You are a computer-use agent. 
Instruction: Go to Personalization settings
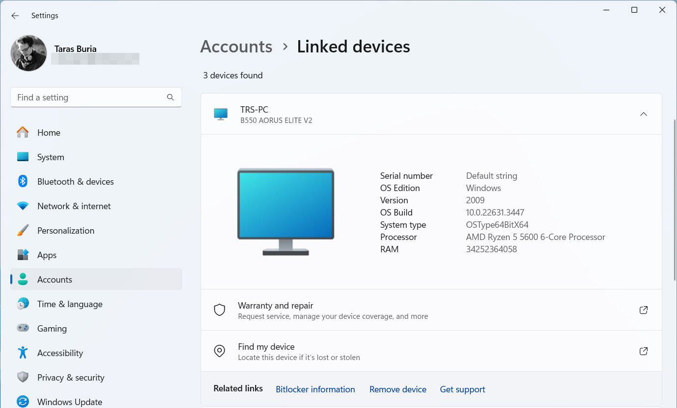pyautogui.click(x=96, y=230)
